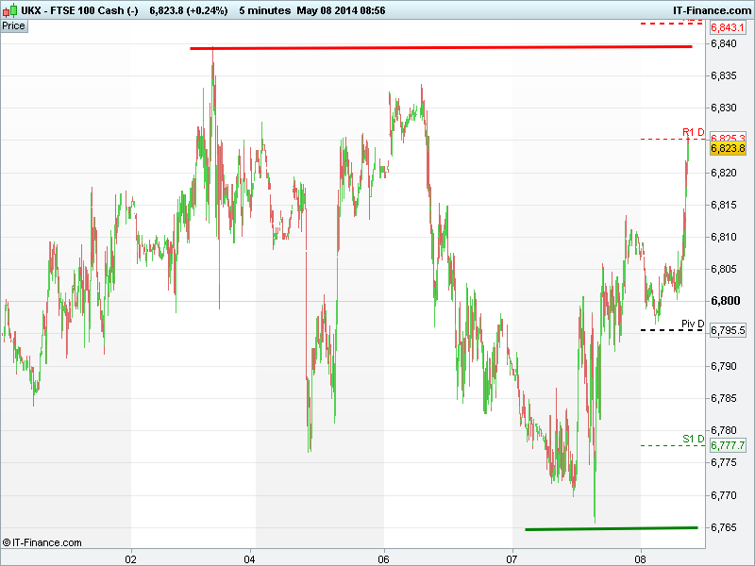755x566 pixels.
Task: Select the 6,795.5 pivot price tag
Action: (x=728, y=331)
